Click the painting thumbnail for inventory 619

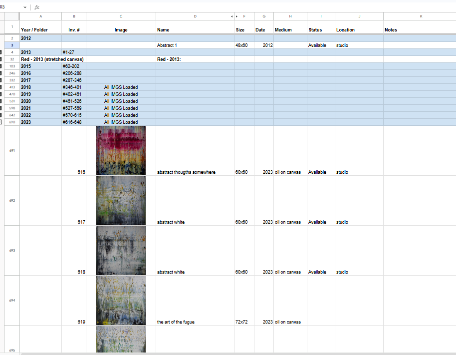(x=121, y=300)
